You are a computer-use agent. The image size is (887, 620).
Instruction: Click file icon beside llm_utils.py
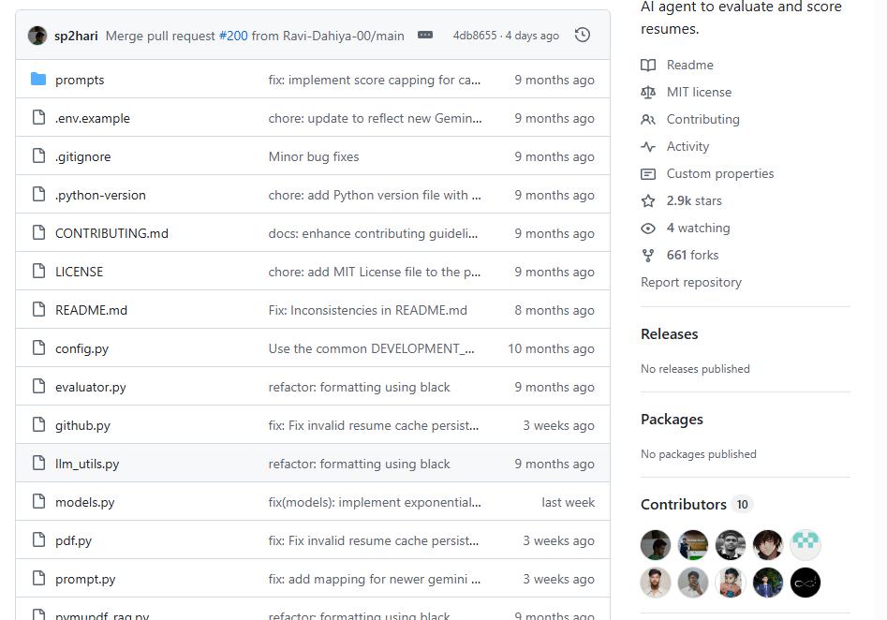click(38, 464)
